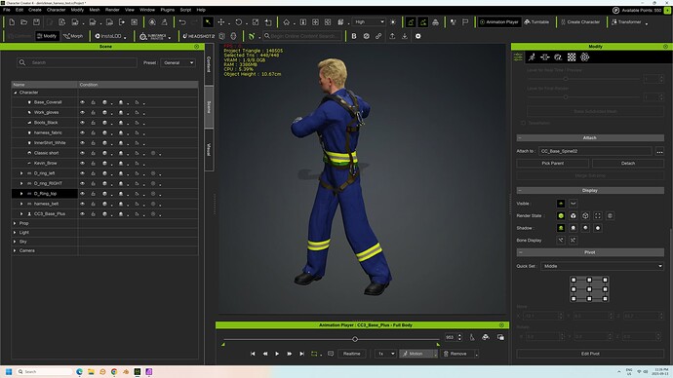This screenshot has width=673, height=378.
Task: Enable the Tessellation checkbox
Action: click(523, 123)
